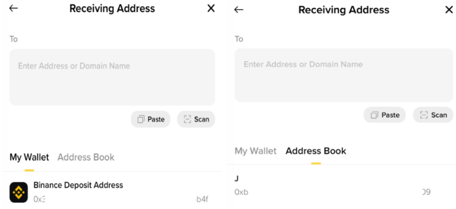This screenshot has height=209, width=456.
Task: Open QR Scan on the My Wallet screen
Action: pos(196,119)
